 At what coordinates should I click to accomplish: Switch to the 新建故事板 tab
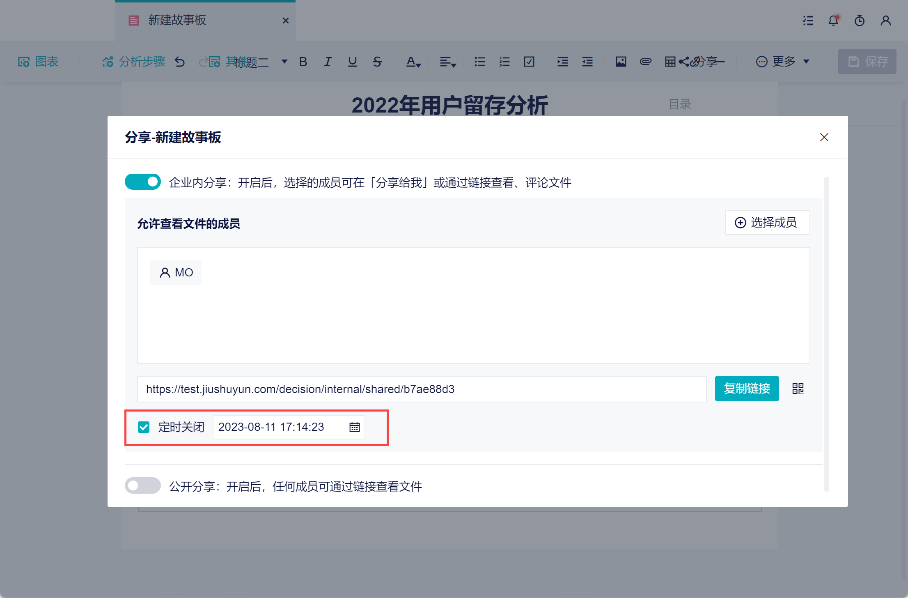[177, 21]
